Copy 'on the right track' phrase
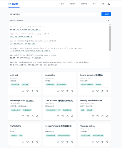This screenshot has height=148, width=122. coord(32,116)
